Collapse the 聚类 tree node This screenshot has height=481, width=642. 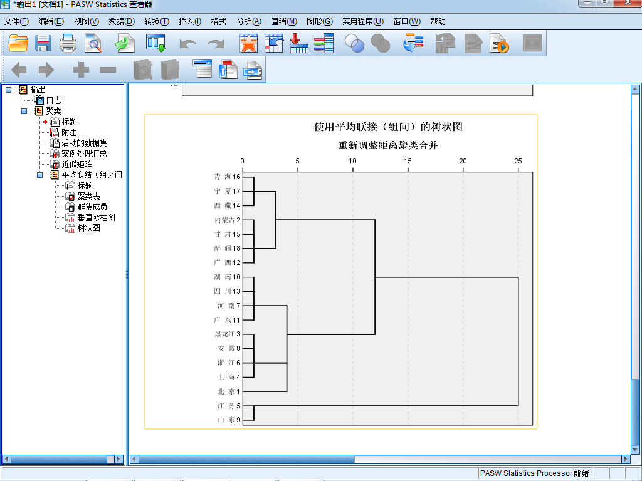[x=24, y=111]
